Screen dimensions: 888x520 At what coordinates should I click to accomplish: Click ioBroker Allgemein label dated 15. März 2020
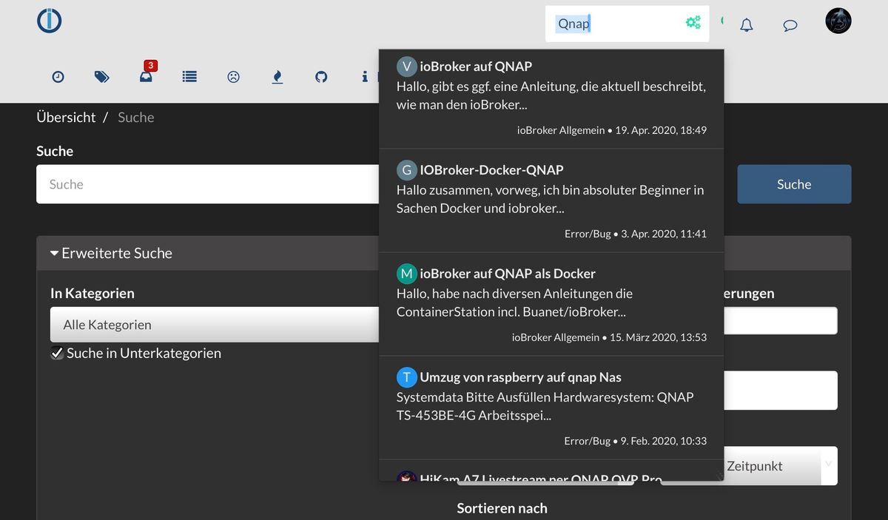556,337
